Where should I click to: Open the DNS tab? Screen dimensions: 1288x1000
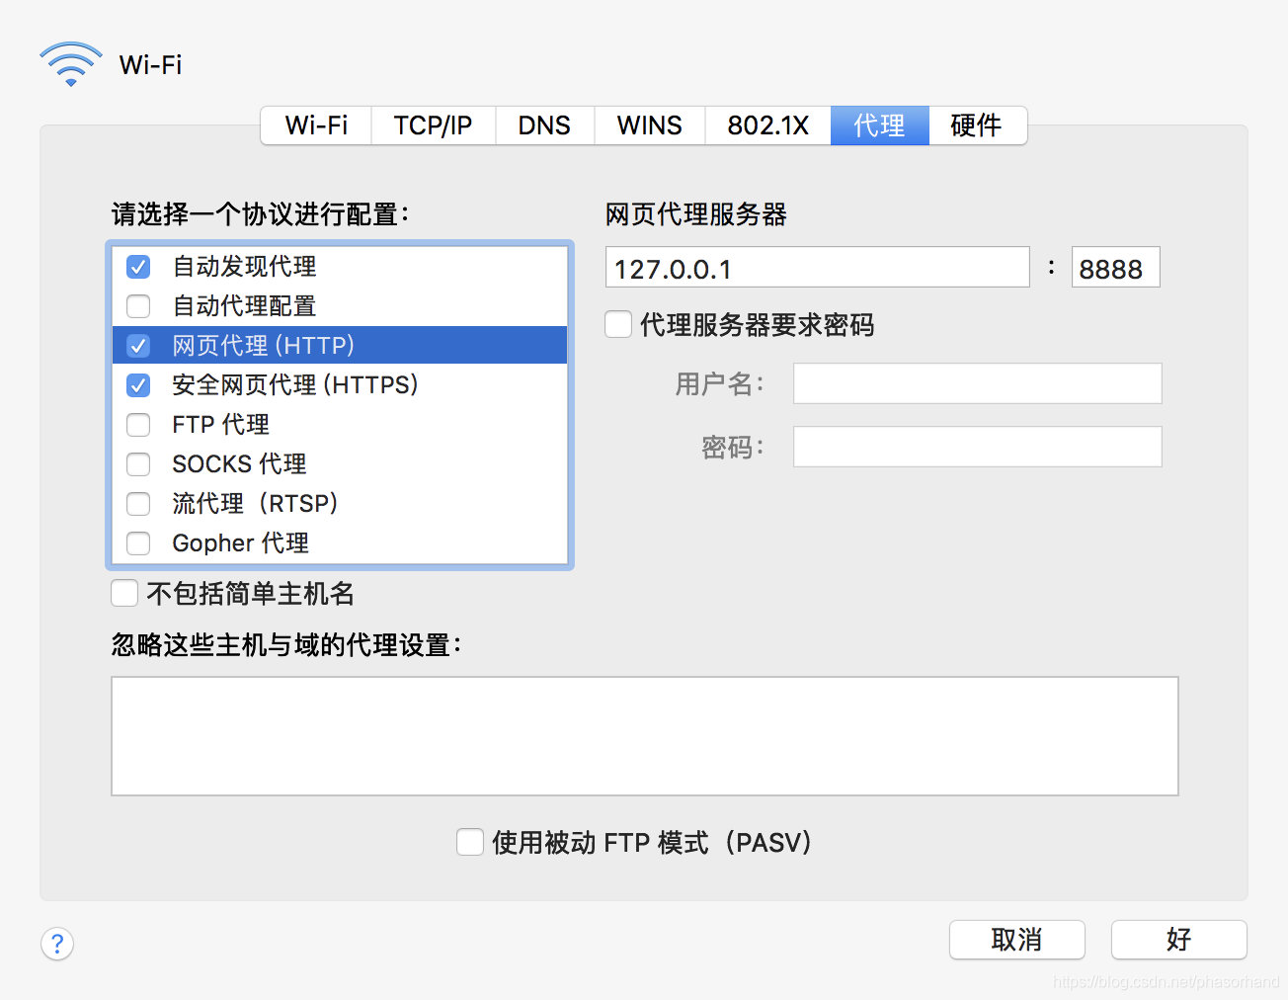[544, 125]
